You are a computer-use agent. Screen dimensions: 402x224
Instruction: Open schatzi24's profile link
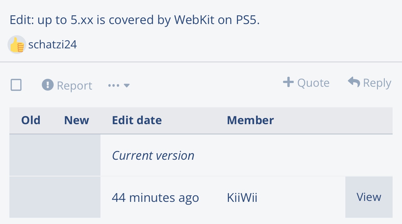[x=52, y=45]
